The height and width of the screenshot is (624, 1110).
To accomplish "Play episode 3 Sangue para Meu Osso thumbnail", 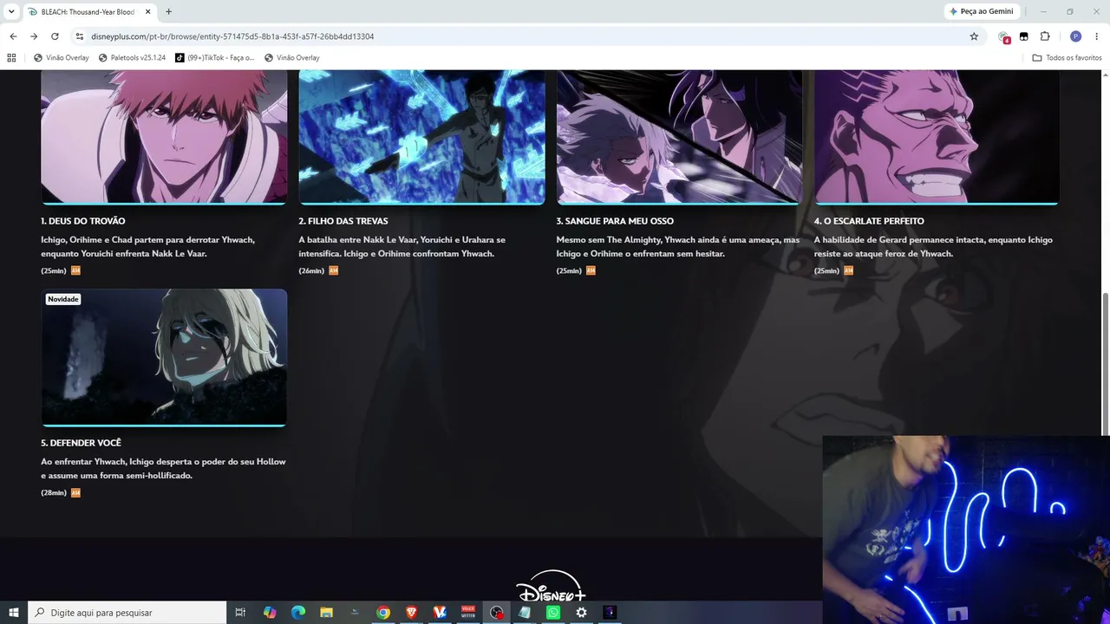I will click(679, 137).
